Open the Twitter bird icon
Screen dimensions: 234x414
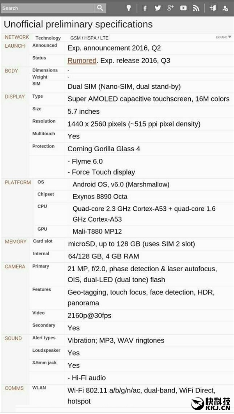[158, 8]
